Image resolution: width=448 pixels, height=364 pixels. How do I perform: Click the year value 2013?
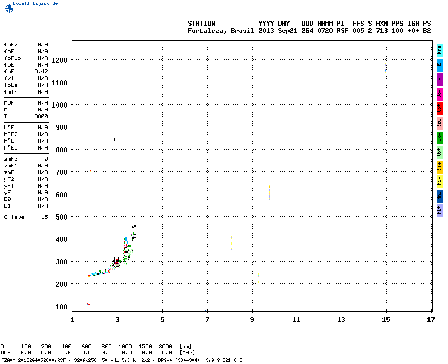(266, 31)
